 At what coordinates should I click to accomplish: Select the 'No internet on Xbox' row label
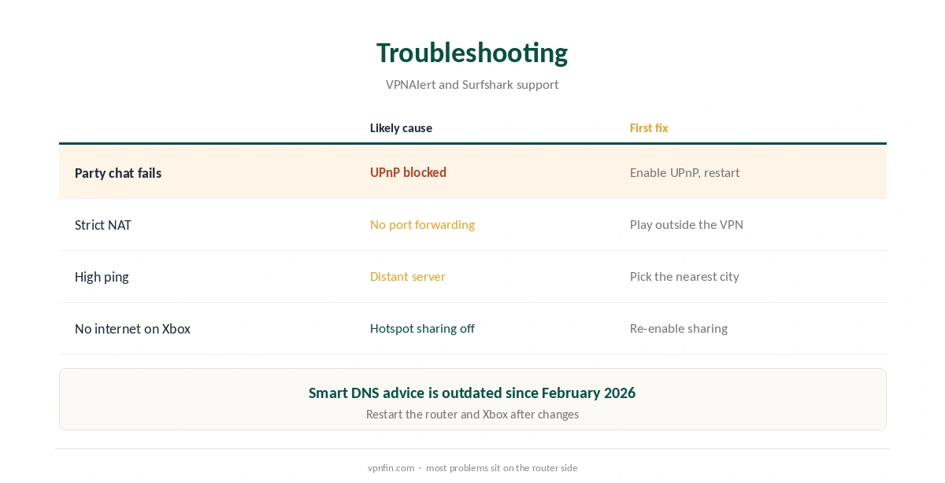[132, 329]
